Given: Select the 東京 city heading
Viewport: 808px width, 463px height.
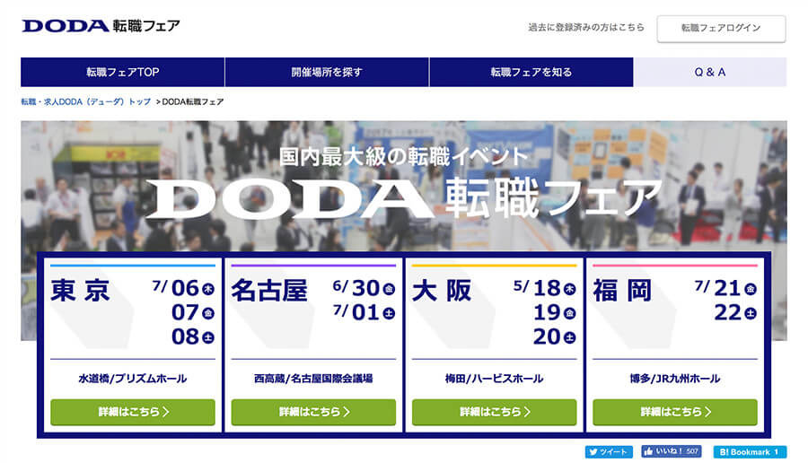Looking at the screenshot, I should coord(80,292).
